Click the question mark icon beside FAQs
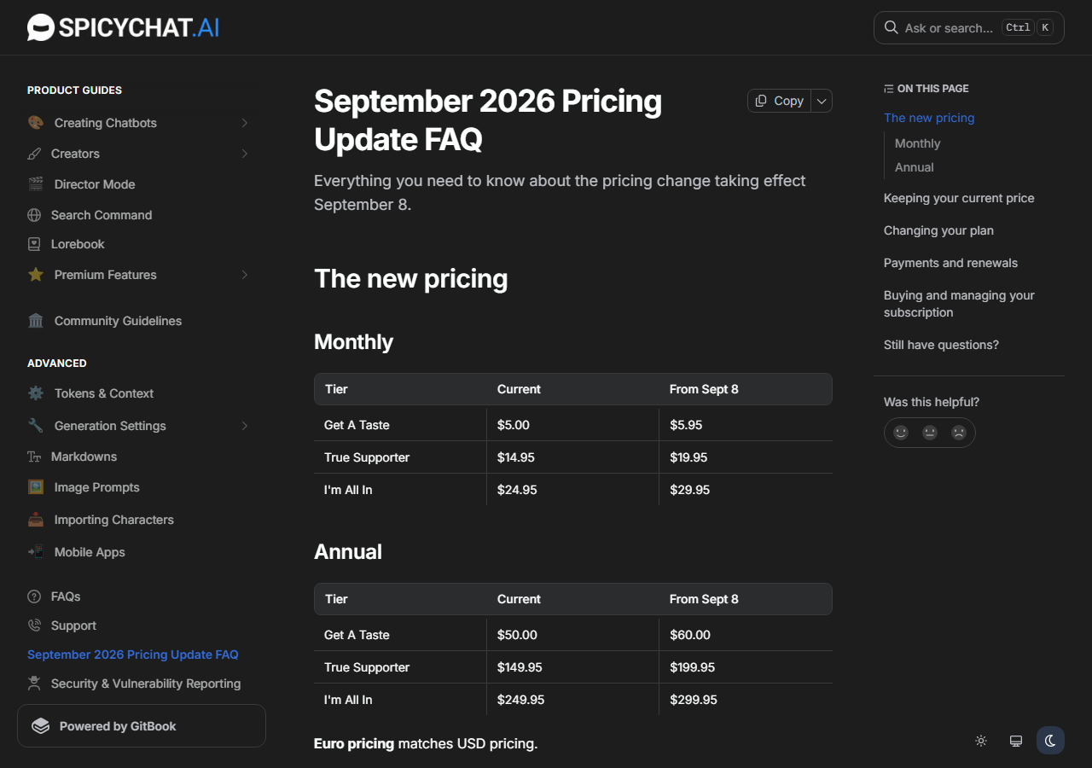The width and height of the screenshot is (1092, 768). tap(34, 596)
